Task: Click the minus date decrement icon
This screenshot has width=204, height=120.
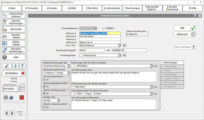Action: coord(23,90)
